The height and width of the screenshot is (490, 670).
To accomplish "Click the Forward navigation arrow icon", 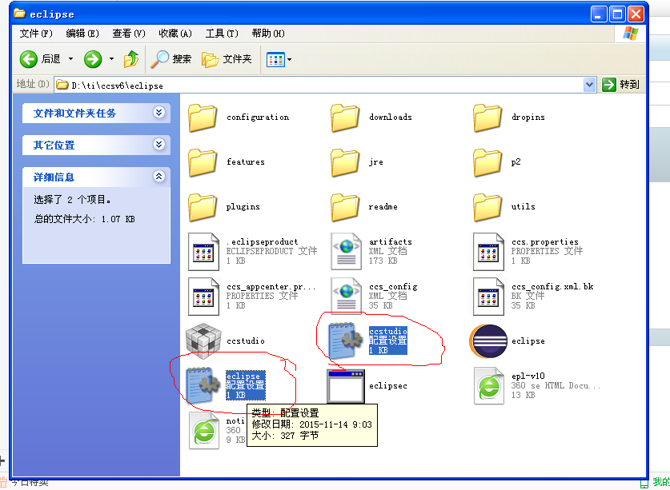I will pos(93,59).
